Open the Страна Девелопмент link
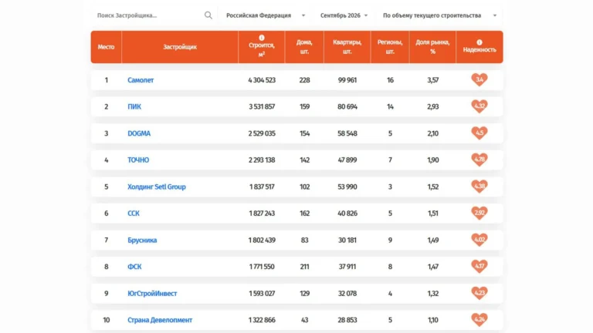Screen dimensions: 593x333 click(160, 320)
